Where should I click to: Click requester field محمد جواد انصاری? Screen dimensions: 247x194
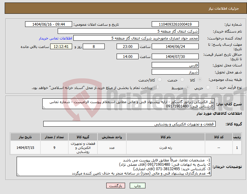pos(136,38)
